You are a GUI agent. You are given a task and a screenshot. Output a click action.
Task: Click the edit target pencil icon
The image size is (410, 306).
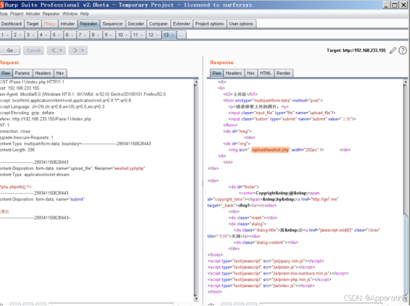(393, 50)
